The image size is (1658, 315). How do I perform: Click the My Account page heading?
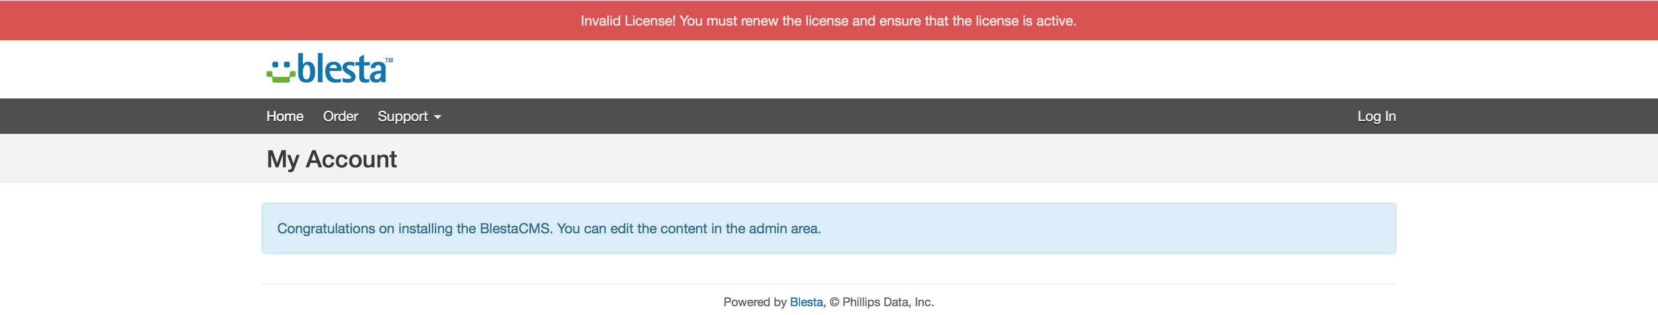pos(332,159)
